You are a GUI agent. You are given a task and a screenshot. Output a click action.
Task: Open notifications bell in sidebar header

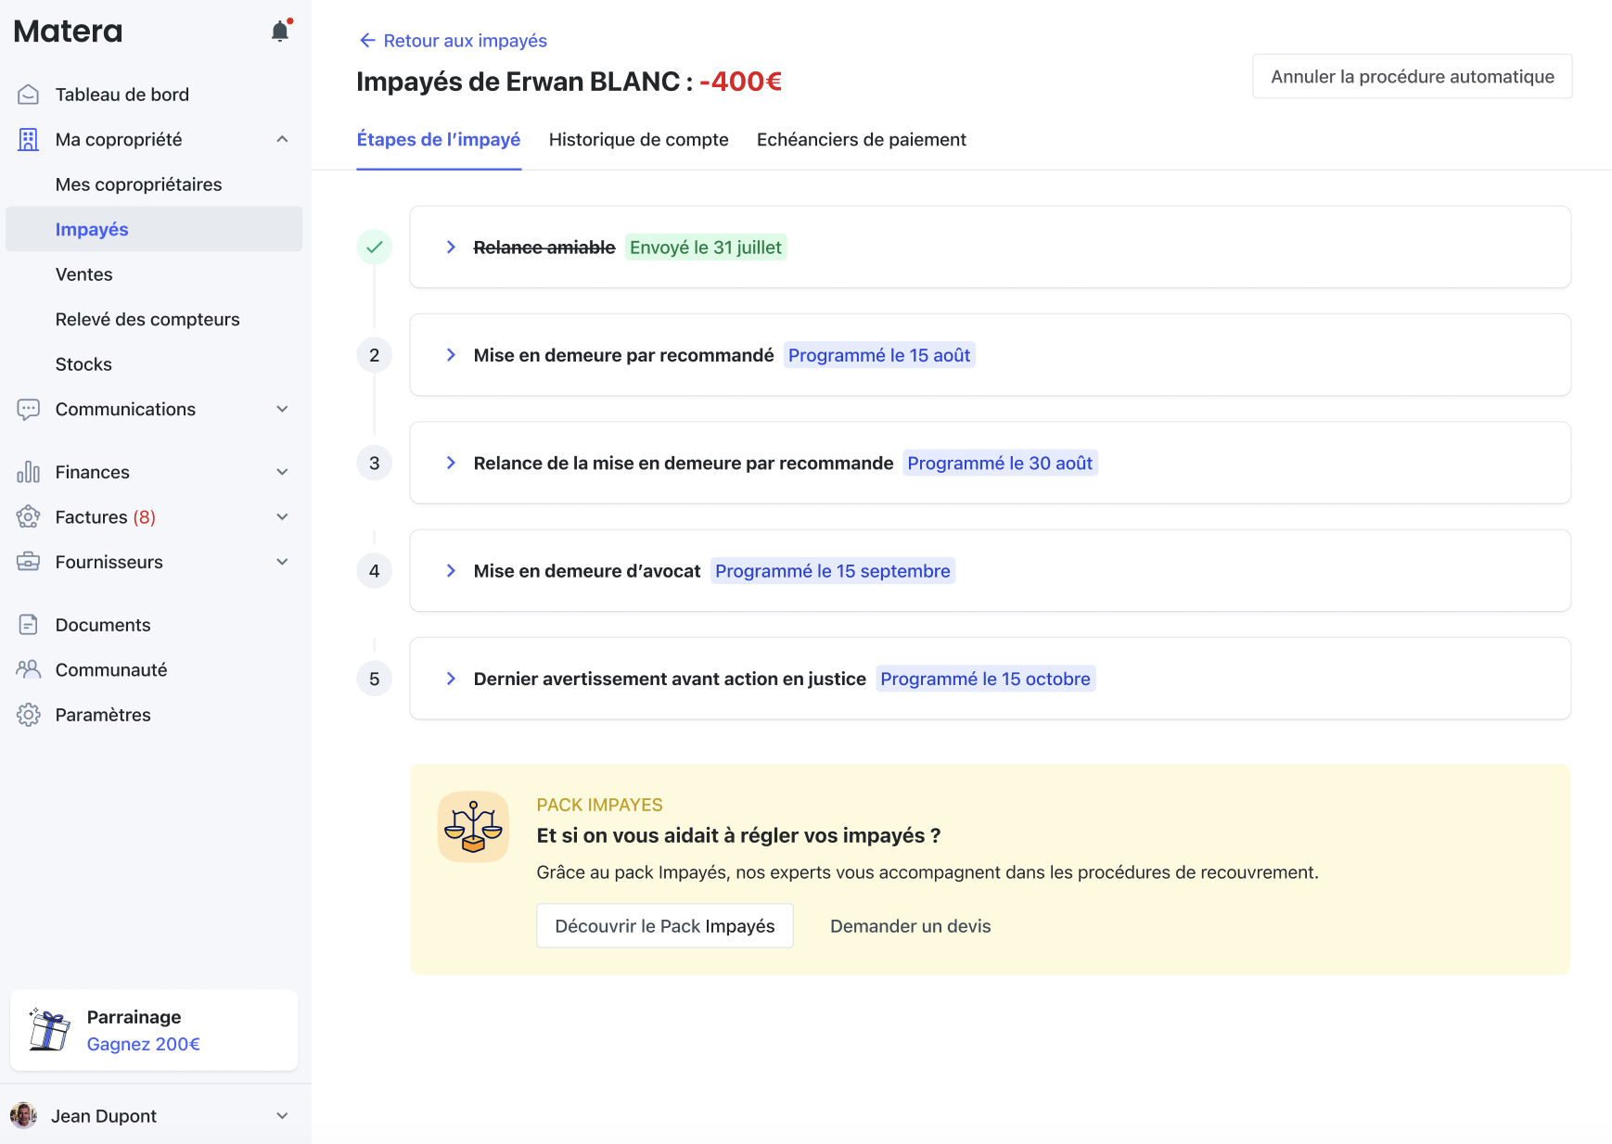[x=280, y=32]
